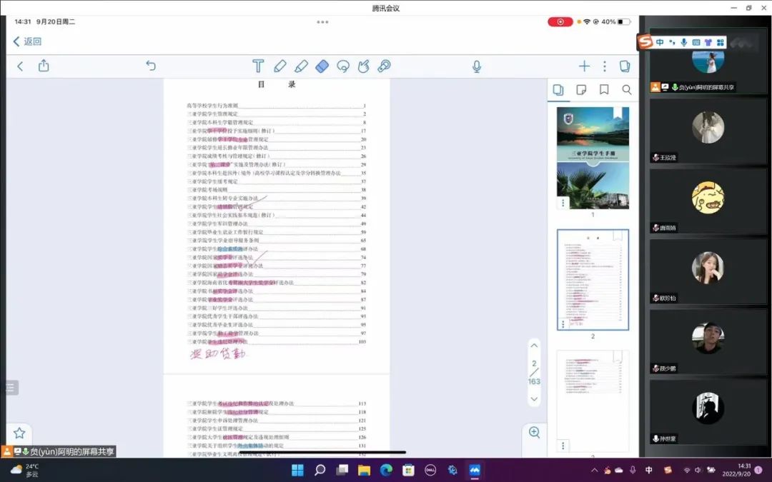Screen dimensions: 772x482
Task: Click the plus icon to add content
Action: click(x=584, y=66)
